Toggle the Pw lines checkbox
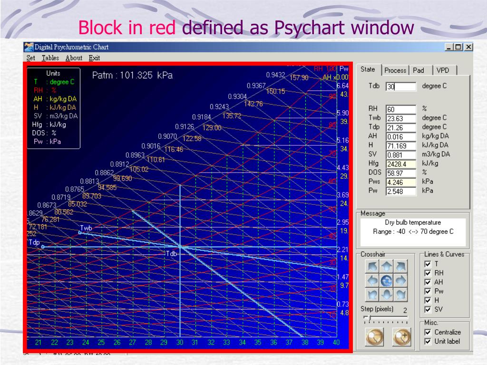The height and width of the screenshot is (365, 487). [x=428, y=291]
